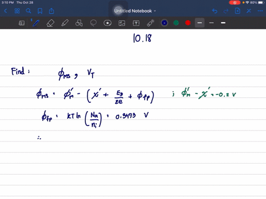Tap the 0.3473 V result
This screenshot has width=266, height=199.
click(132, 116)
